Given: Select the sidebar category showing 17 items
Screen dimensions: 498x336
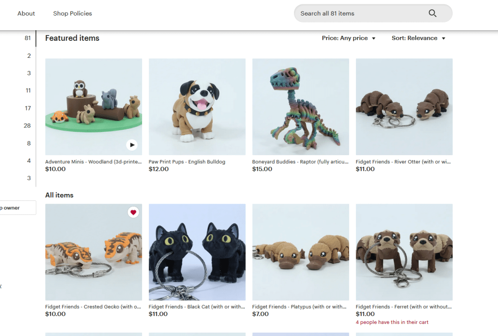Looking at the screenshot, I should pyautogui.click(x=28, y=108).
